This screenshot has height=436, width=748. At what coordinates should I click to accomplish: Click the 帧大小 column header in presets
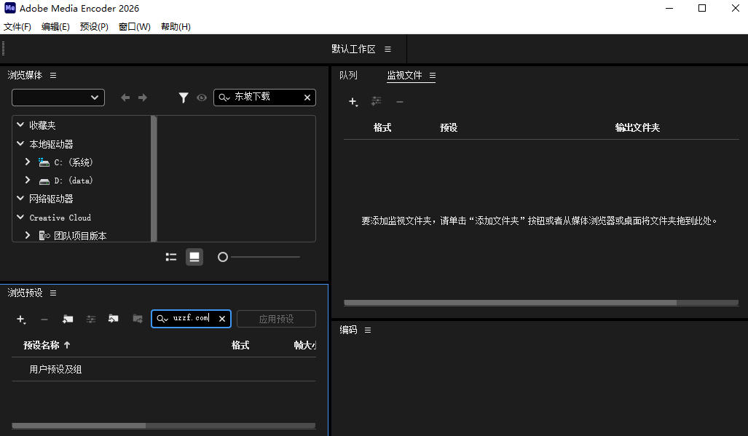pyautogui.click(x=305, y=345)
